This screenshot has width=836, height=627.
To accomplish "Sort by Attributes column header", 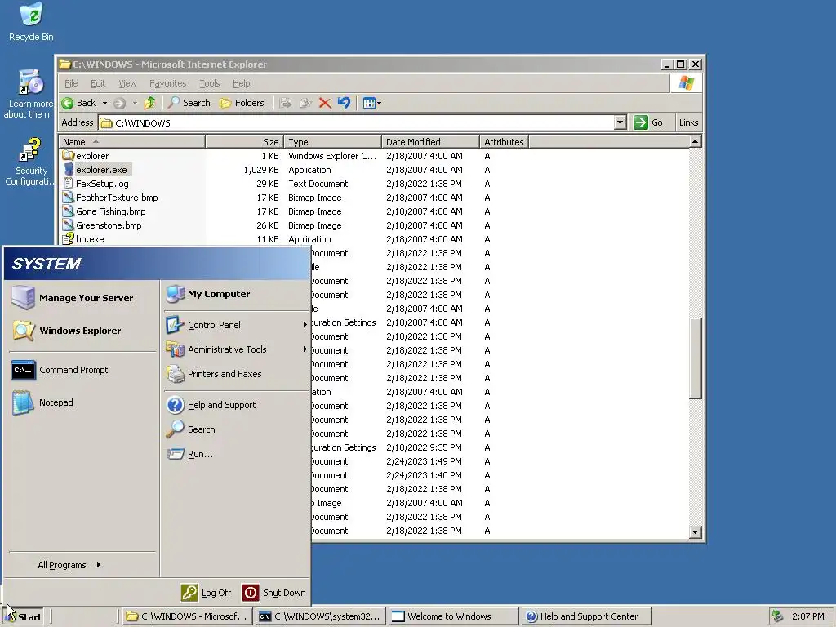I will click(504, 142).
